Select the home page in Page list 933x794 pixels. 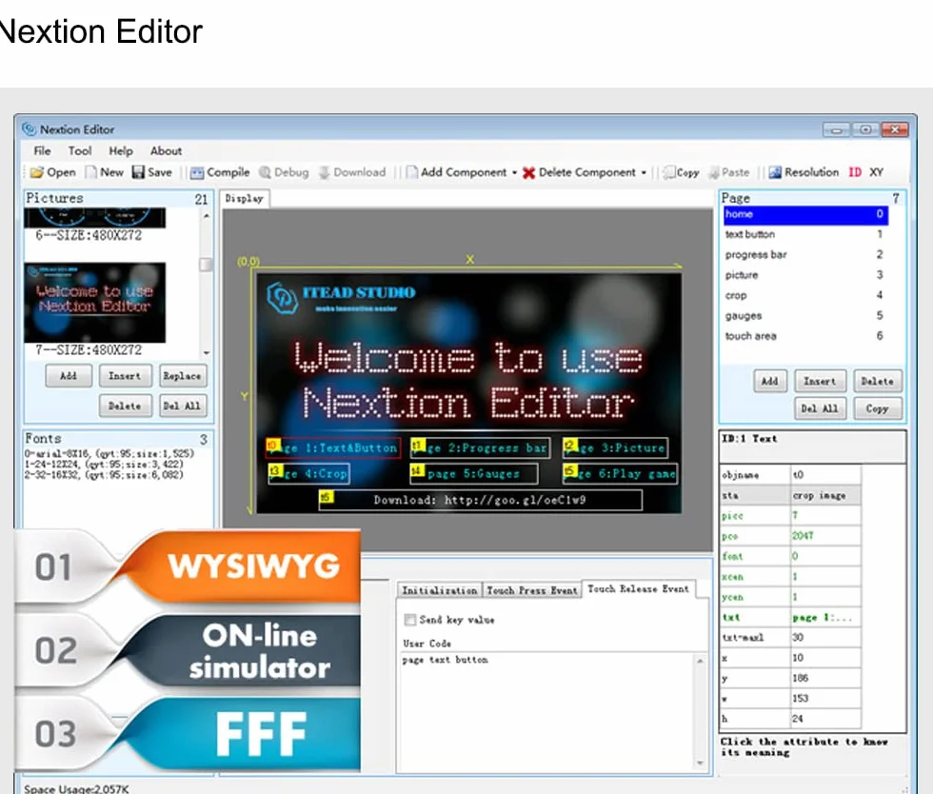point(805,215)
